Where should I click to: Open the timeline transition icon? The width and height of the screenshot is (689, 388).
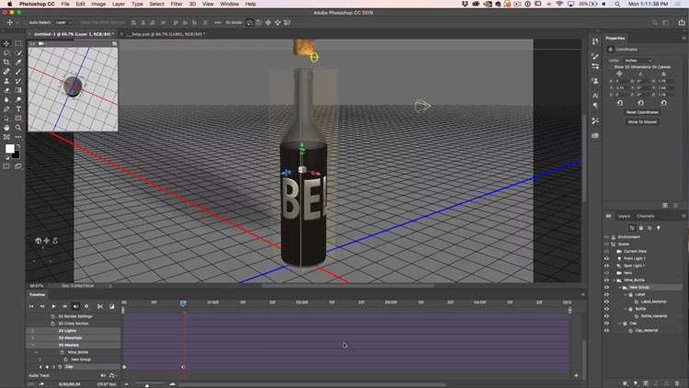[x=111, y=306]
